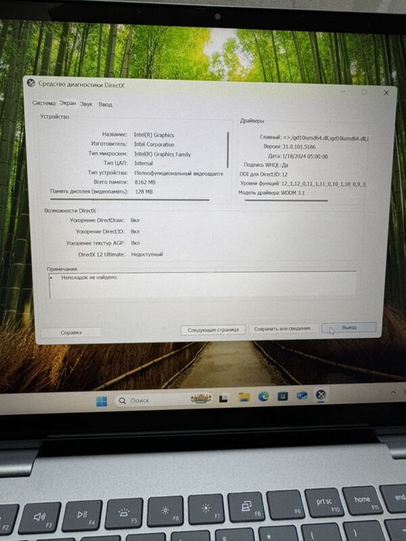Select the WDDM 3.1 driver model text
Viewport: 406px width, 541px height.
[x=293, y=193]
